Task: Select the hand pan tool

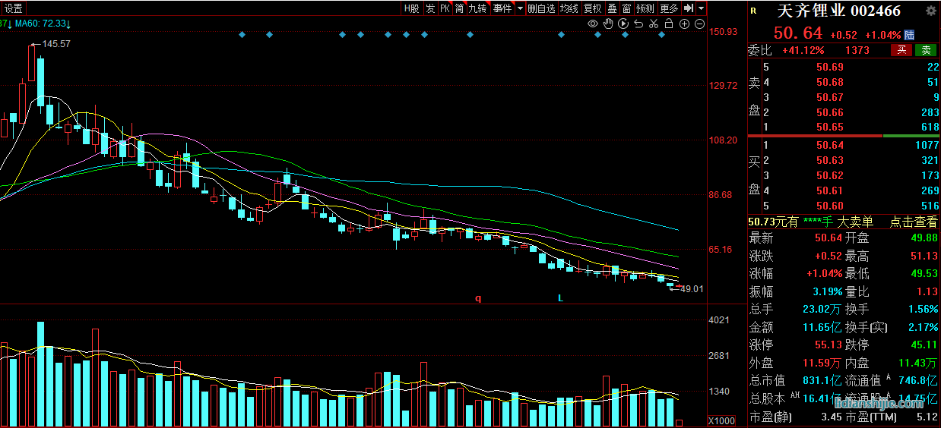Action: [x=608, y=24]
